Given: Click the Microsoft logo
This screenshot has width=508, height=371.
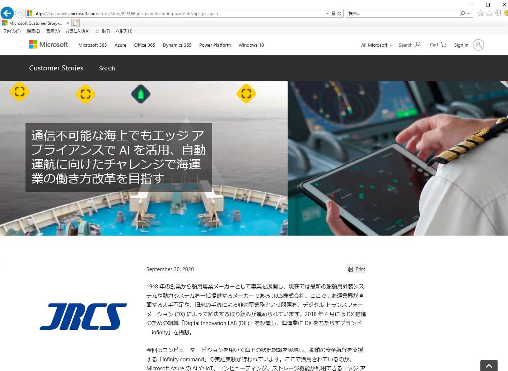Looking at the screenshot, I should 48,45.
